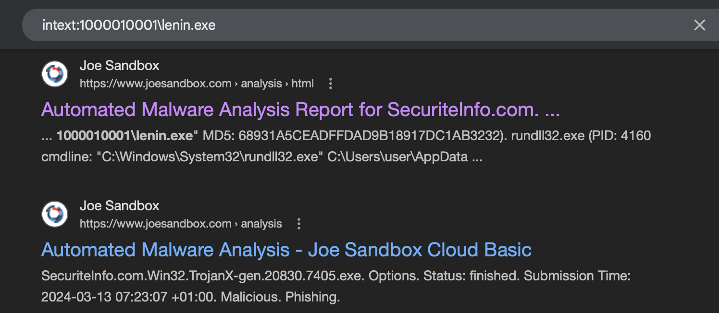
Task: Click the rundll32.exe cmdline snippet line
Action: tap(262, 157)
